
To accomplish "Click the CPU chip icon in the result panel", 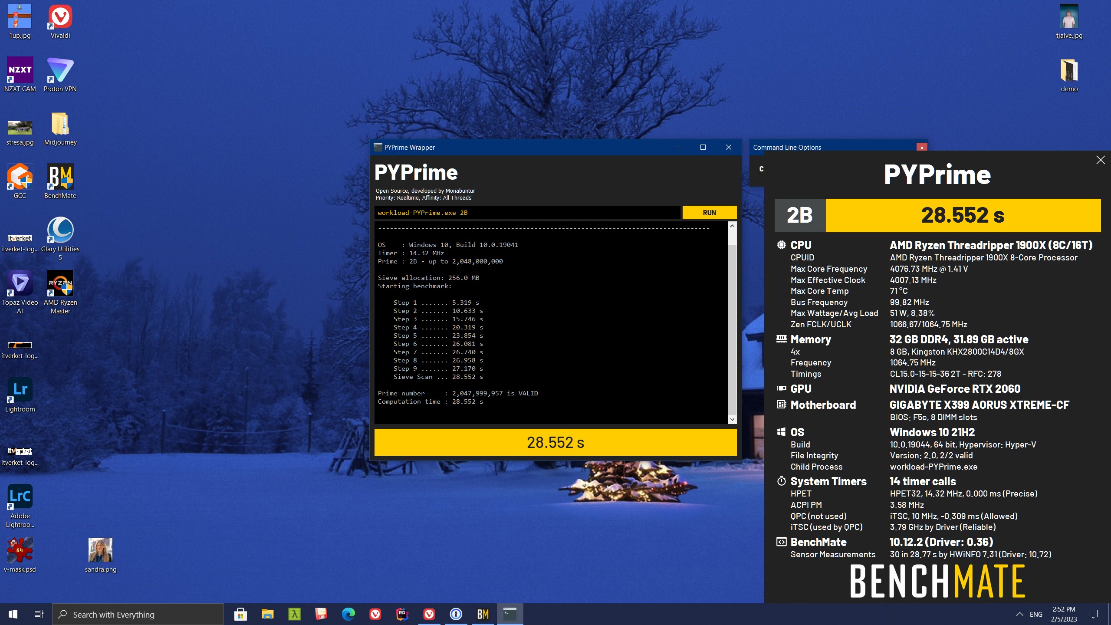I will [x=781, y=245].
